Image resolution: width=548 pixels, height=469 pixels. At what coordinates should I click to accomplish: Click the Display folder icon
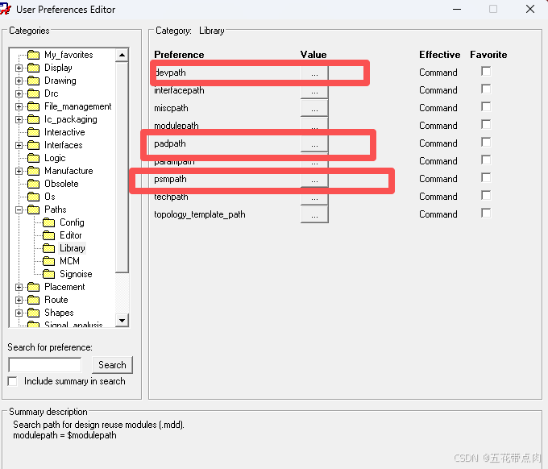pyautogui.click(x=34, y=68)
